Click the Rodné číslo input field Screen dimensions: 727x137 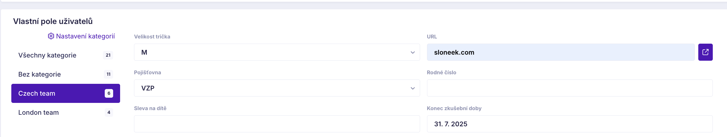click(569, 88)
